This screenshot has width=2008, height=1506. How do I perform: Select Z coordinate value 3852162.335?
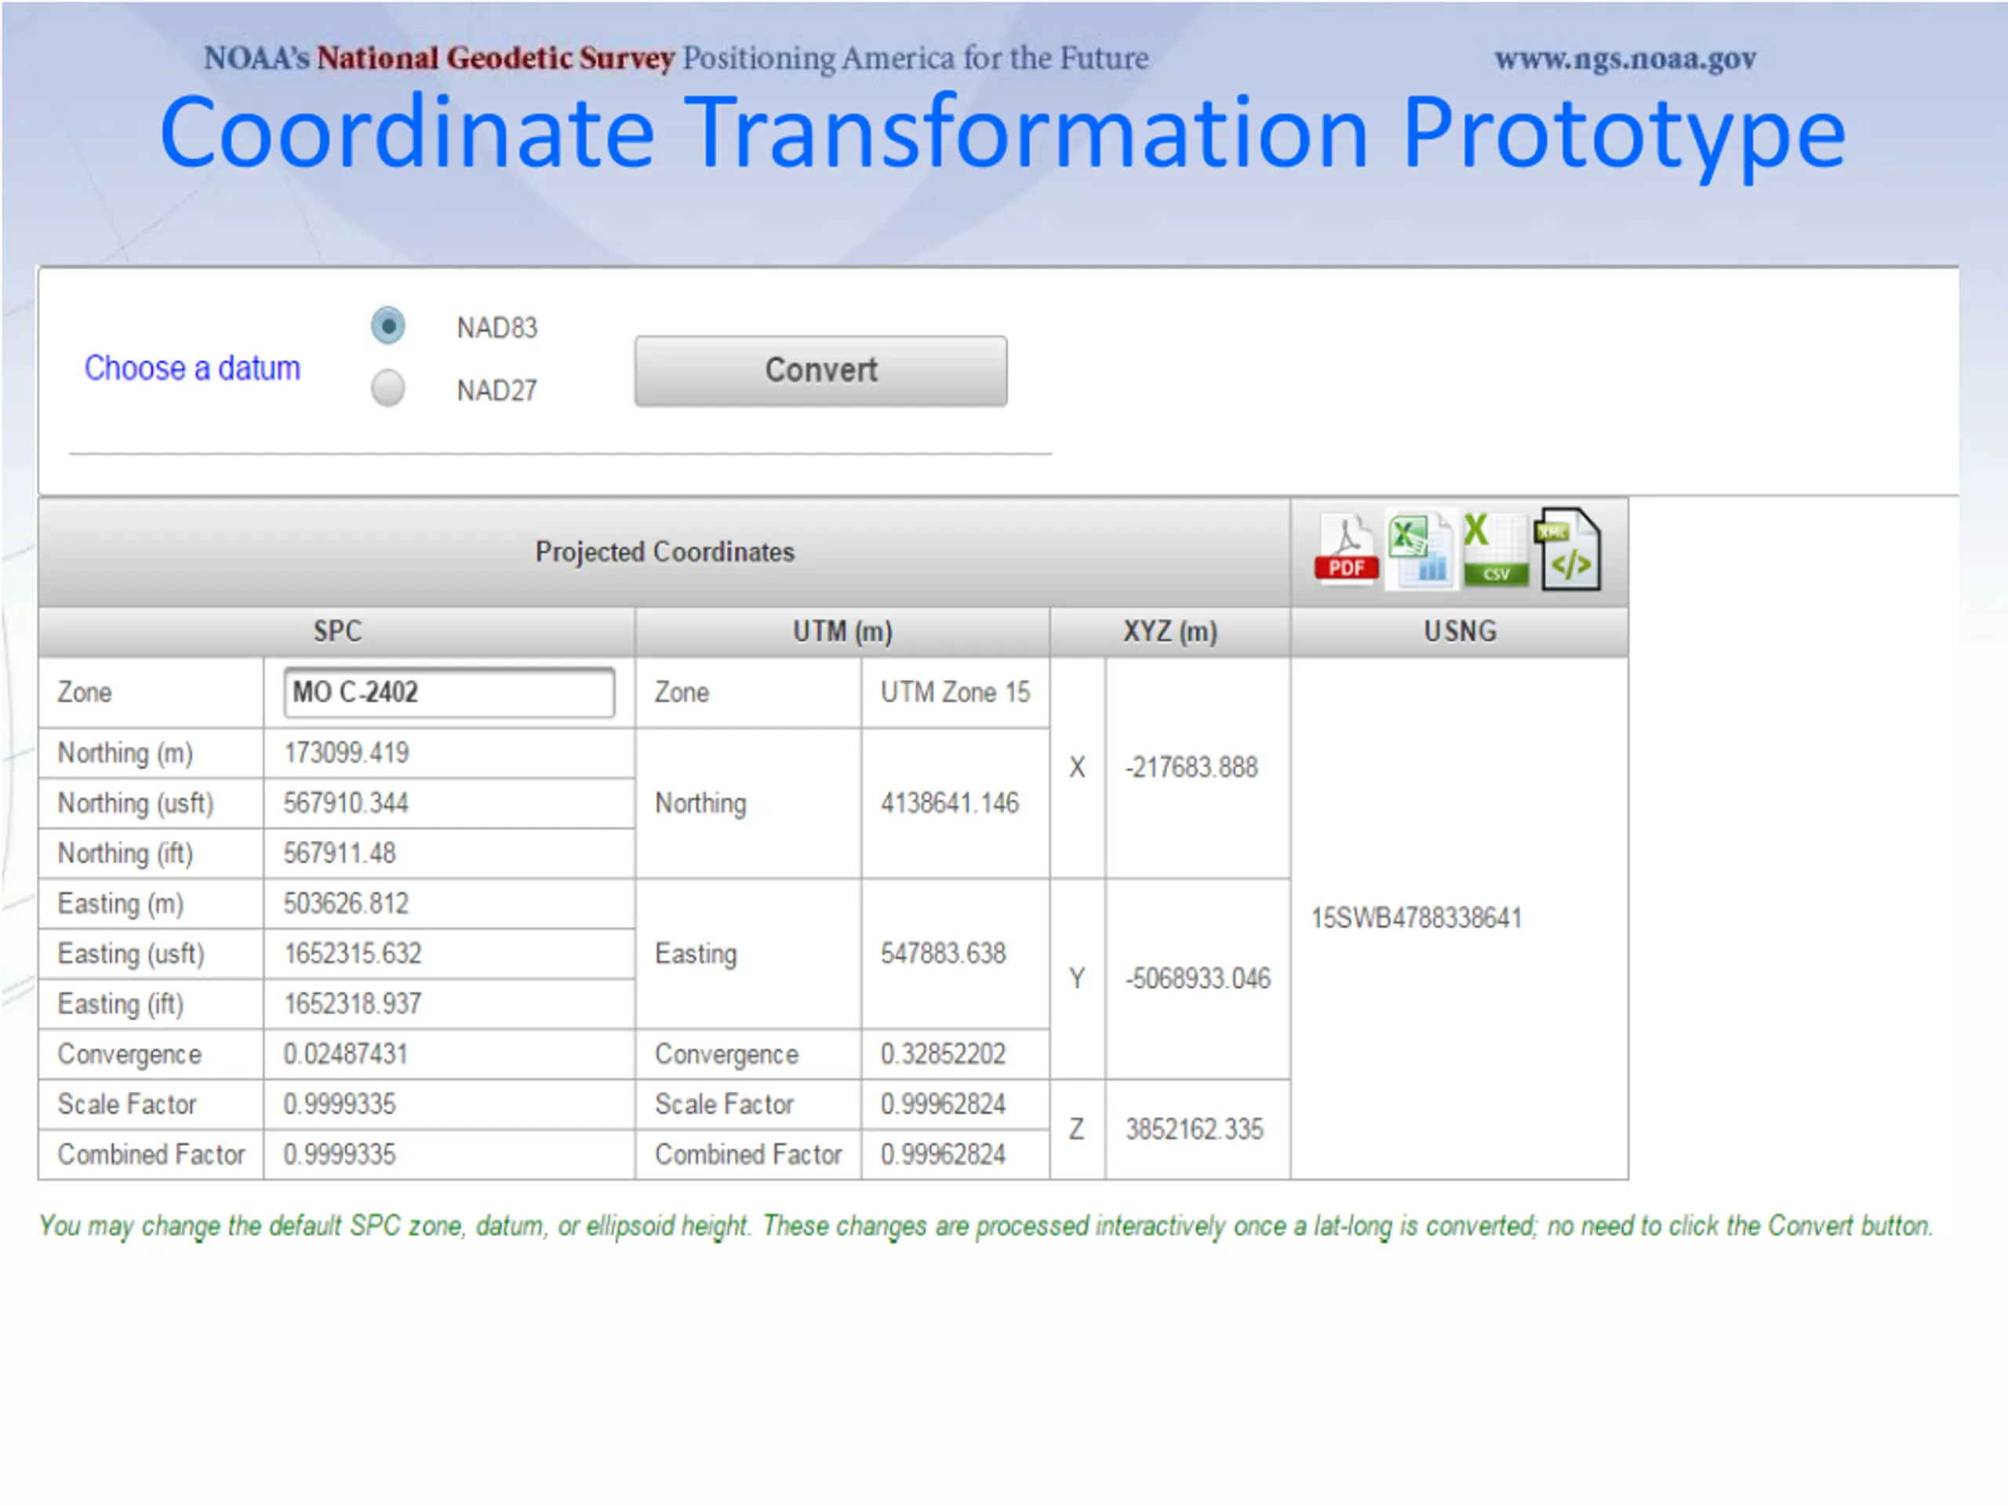point(1195,1129)
